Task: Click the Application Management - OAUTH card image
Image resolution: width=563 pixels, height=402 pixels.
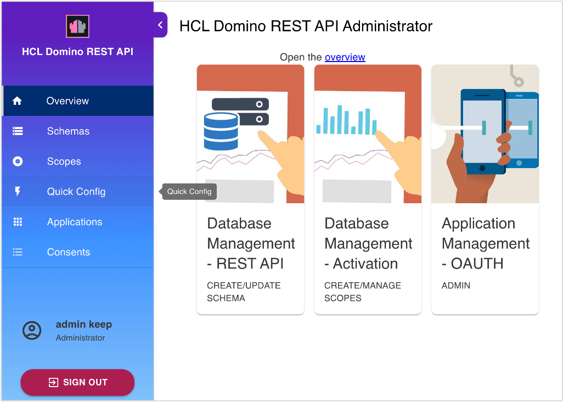Action: tap(485, 134)
